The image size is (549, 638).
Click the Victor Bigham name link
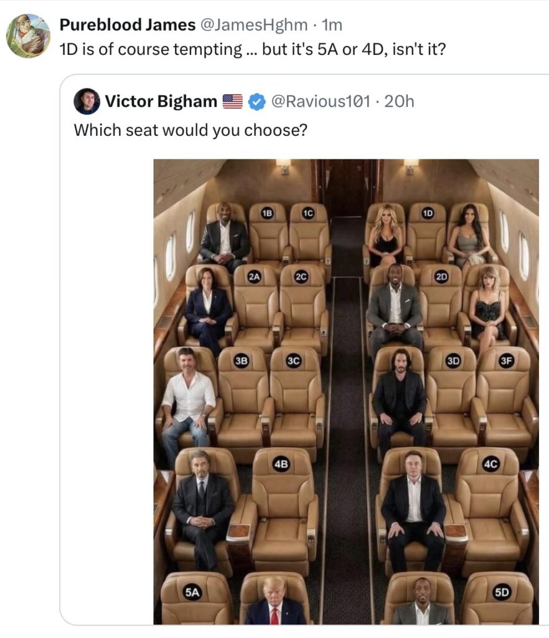click(161, 101)
